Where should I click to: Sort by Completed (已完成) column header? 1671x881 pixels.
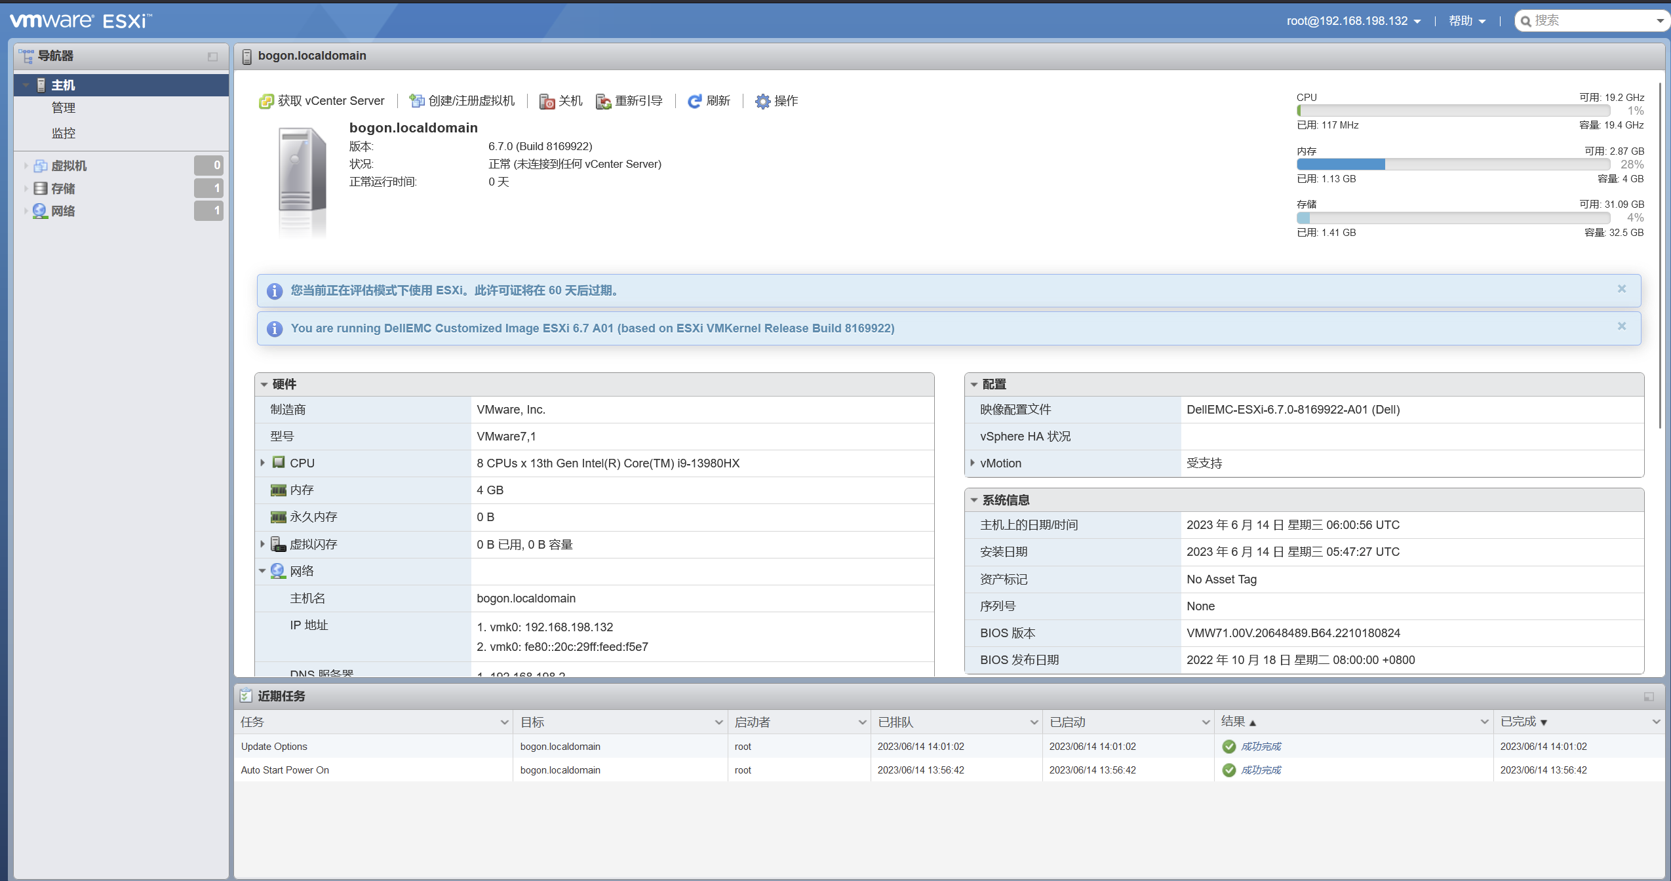coord(1518,722)
